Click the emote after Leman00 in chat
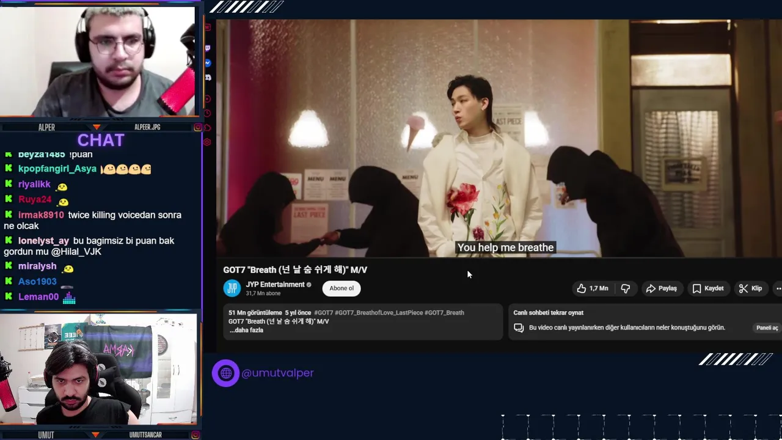 [69, 298]
